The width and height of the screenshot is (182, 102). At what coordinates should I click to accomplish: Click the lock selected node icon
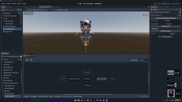pos(37,10)
